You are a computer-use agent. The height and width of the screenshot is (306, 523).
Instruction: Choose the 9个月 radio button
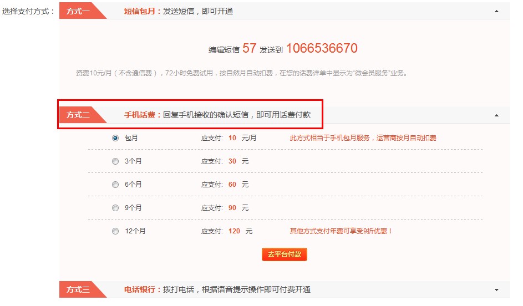(x=115, y=208)
